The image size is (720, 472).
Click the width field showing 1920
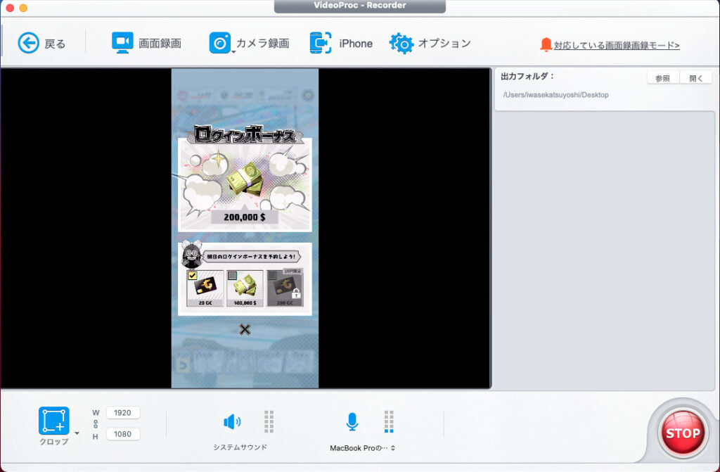pyautogui.click(x=122, y=413)
